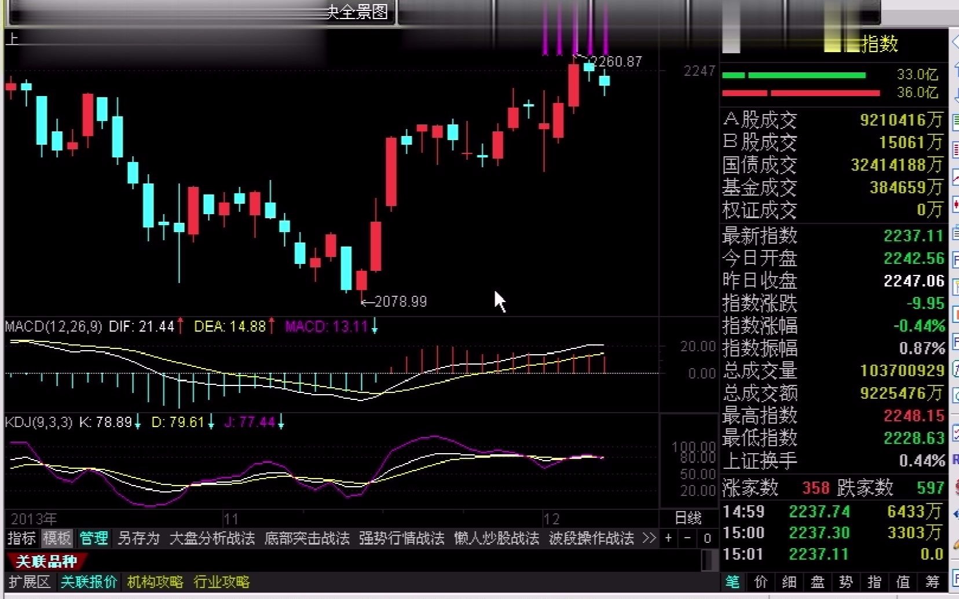
Task: Click the green 33.0亿 volume bar
Action: [x=794, y=75]
